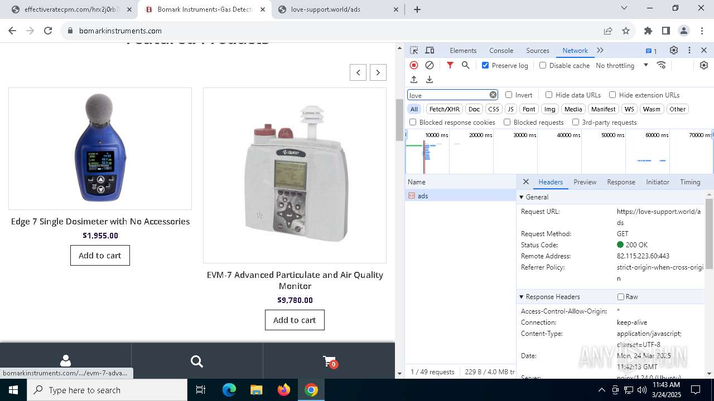This screenshot has height=401, width=714.
Task: Clear the network log
Action: tap(430, 65)
